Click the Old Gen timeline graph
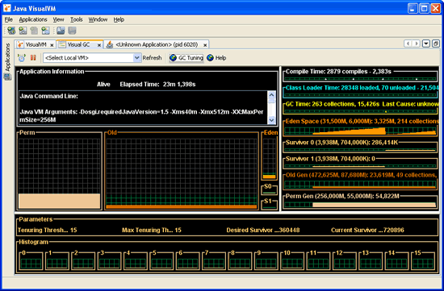The width and height of the screenshot is (444, 291). (x=360, y=185)
